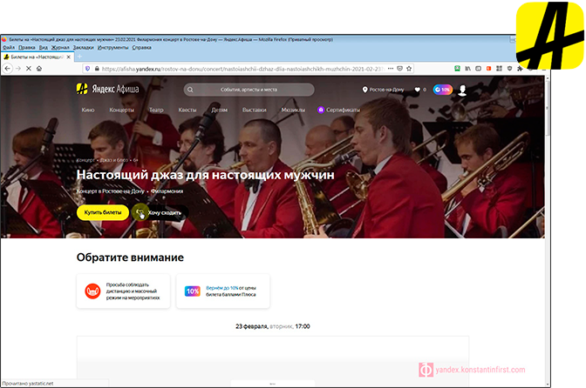Go forward with the forward arrow

[x=18, y=69]
